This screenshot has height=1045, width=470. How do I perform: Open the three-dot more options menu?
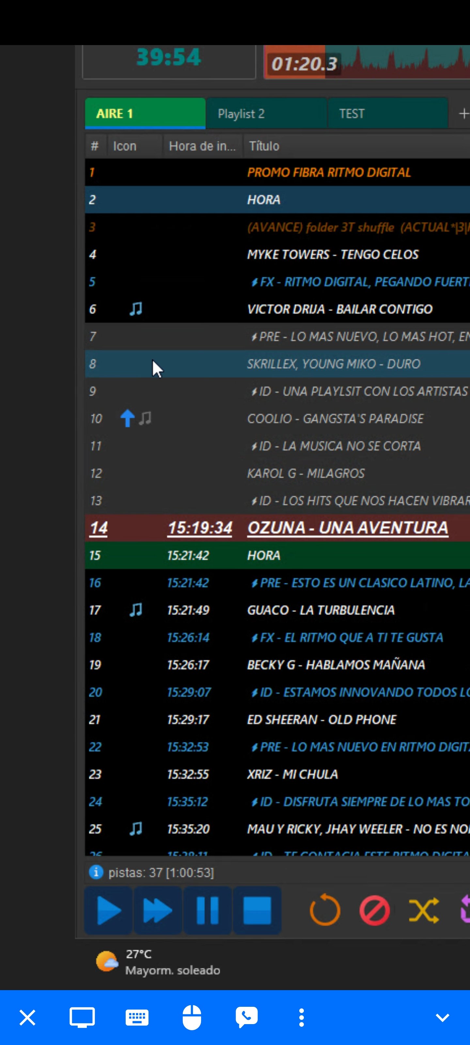coord(301,1018)
